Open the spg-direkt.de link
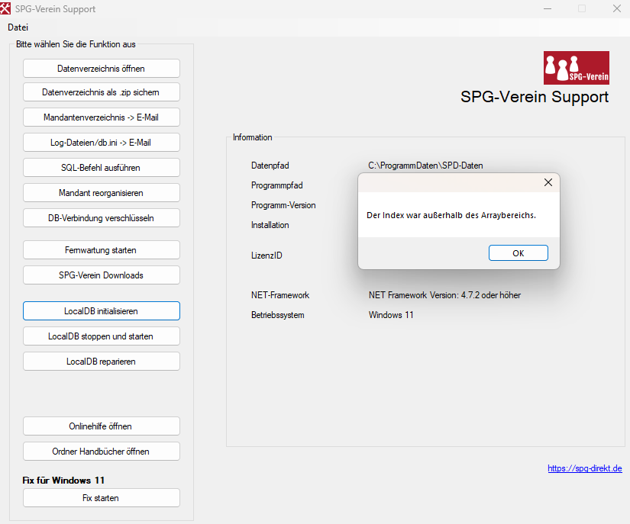 pos(585,468)
